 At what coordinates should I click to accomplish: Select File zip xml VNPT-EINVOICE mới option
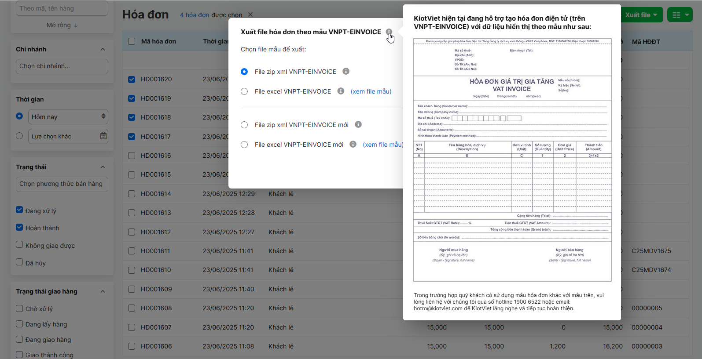click(244, 125)
